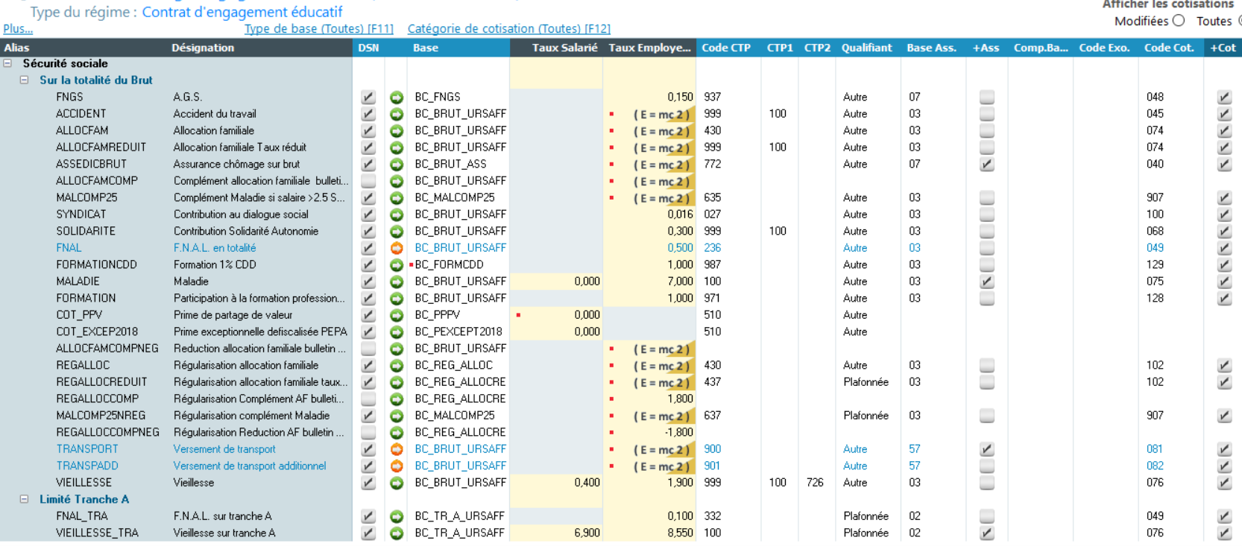Click Contrat d'engagement éducatif regime text

click(x=242, y=12)
